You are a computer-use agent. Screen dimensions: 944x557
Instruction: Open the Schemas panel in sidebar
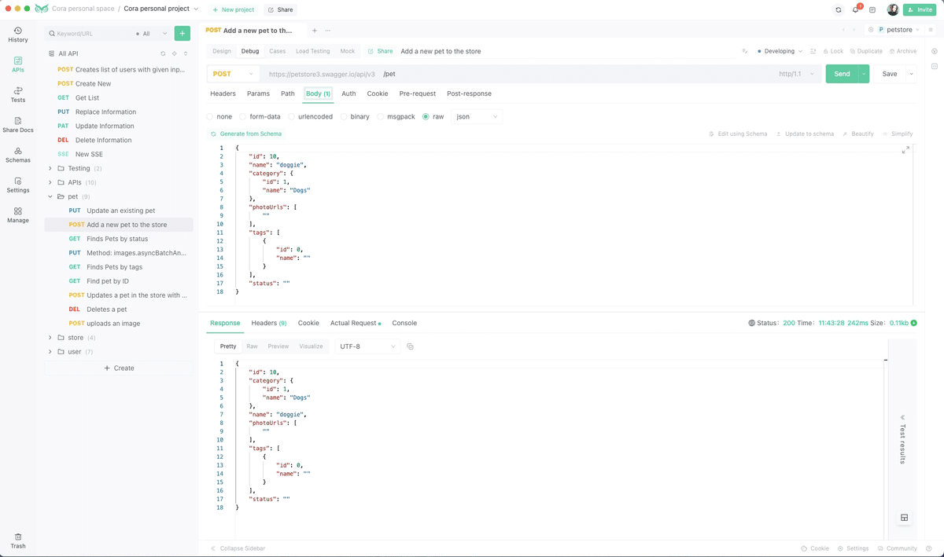pyautogui.click(x=17, y=156)
